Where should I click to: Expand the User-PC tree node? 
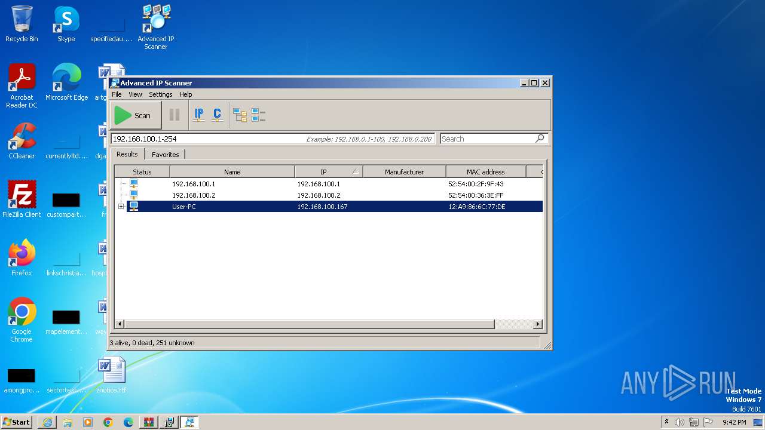point(121,207)
